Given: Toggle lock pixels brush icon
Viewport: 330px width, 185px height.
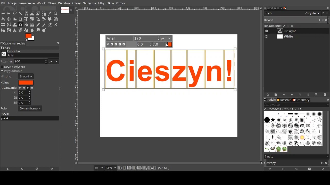Looking at the screenshot, I should tap(284, 26).
